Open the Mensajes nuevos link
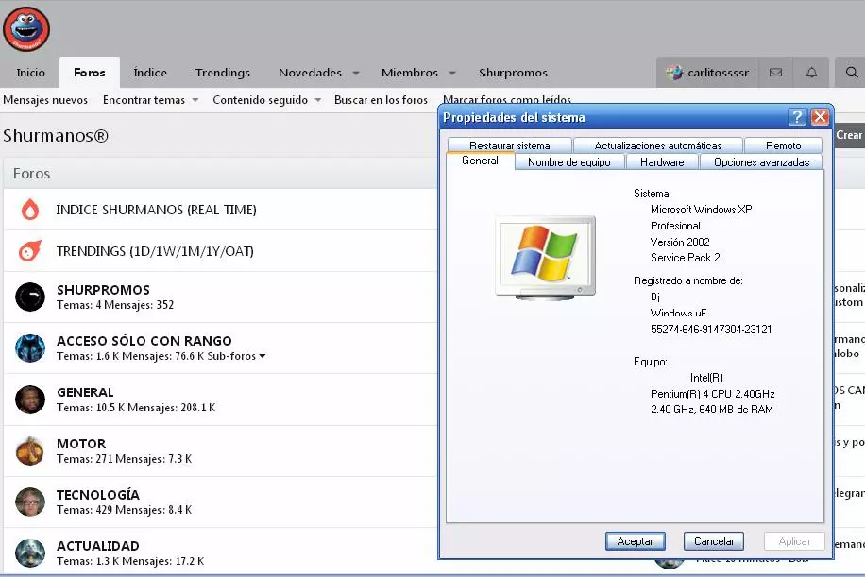Screen dimensions: 865x577 pyautogui.click(x=45, y=100)
